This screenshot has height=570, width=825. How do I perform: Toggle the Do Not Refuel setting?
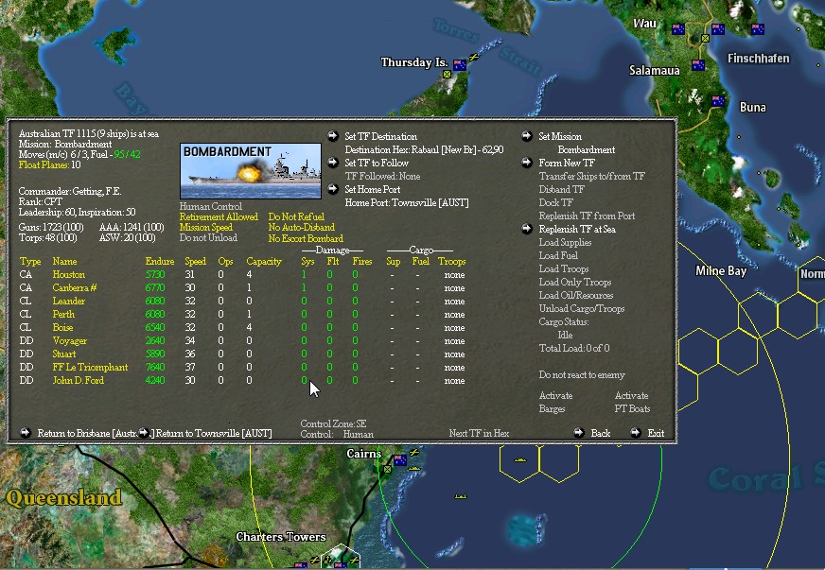pos(296,216)
